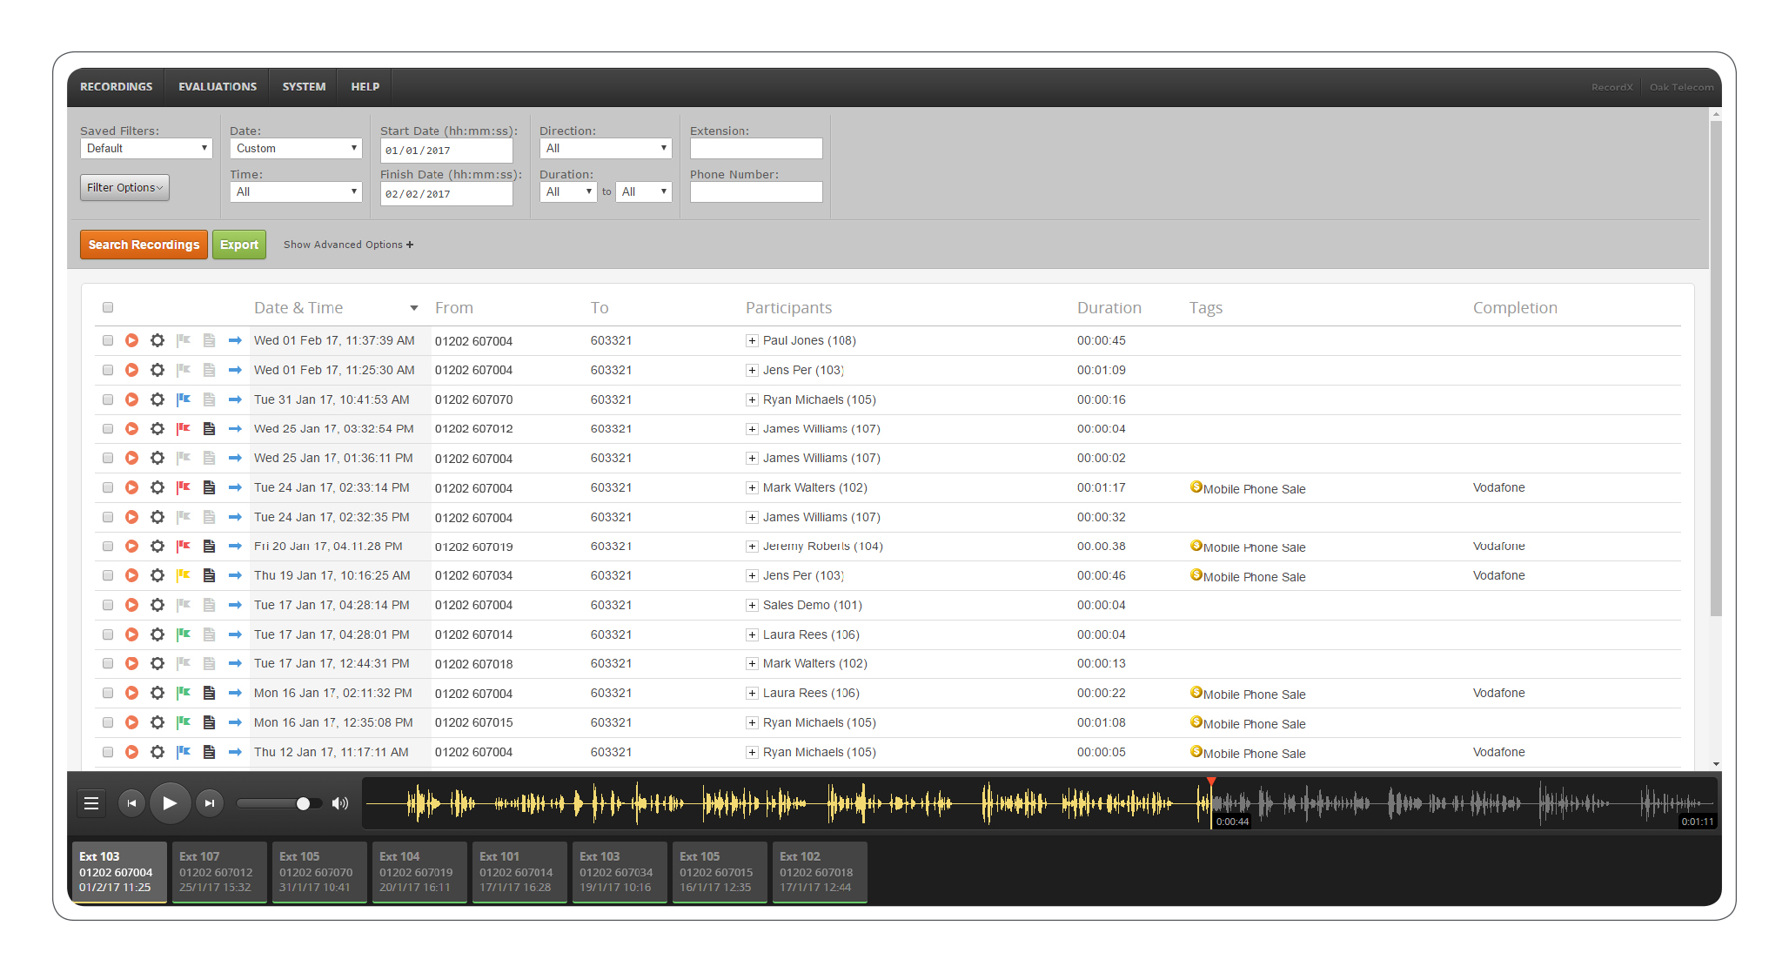This screenshot has width=1789, height=973.
Task: Open the EVALUATIONS menu
Action: [218, 87]
